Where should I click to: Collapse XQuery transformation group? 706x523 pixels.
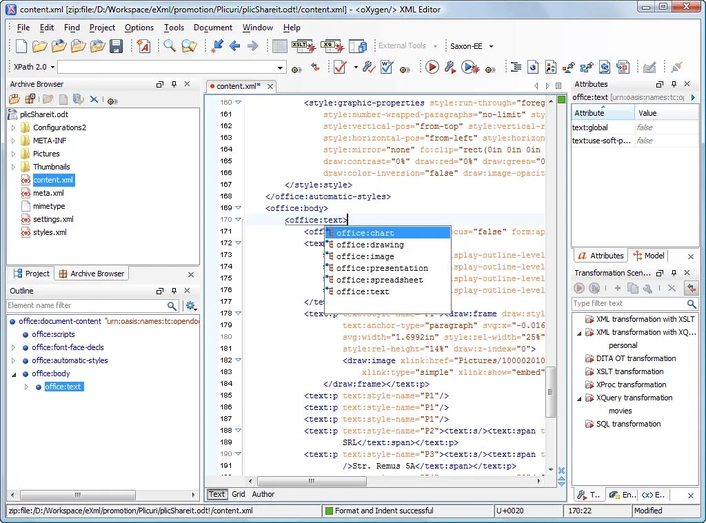click(579, 398)
